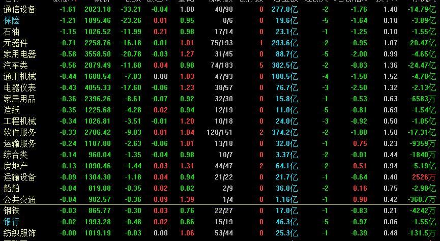
Task: Select price 3558.50 in 家用电器 row
Action: point(98,54)
